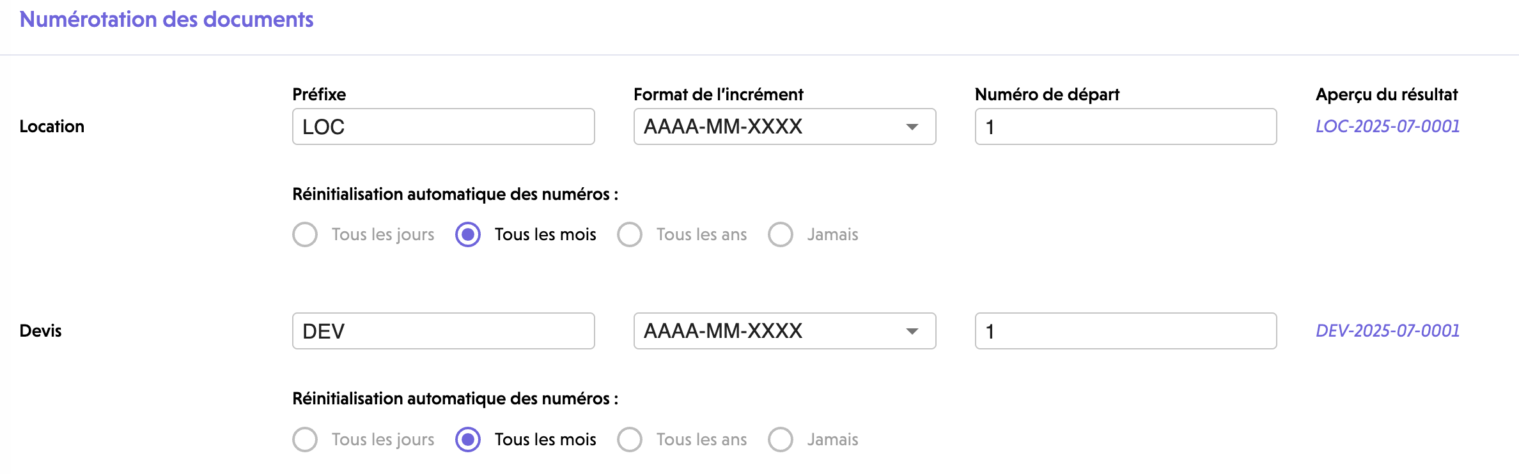Choose 'Tous les ans' reset for Location
Viewport: 1519px width, 474px height.
click(630, 234)
